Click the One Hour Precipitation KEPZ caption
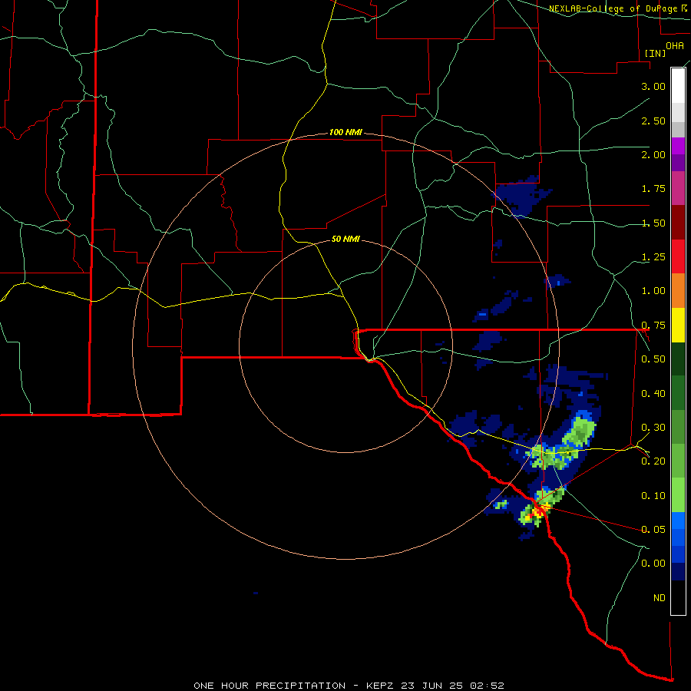Viewport: 691px width, 691px height. tap(349, 686)
